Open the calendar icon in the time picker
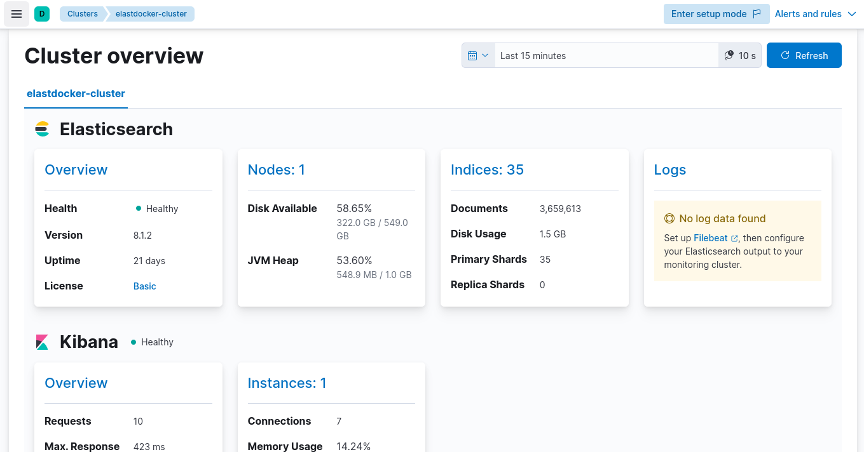 pyautogui.click(x=472, y=55)
